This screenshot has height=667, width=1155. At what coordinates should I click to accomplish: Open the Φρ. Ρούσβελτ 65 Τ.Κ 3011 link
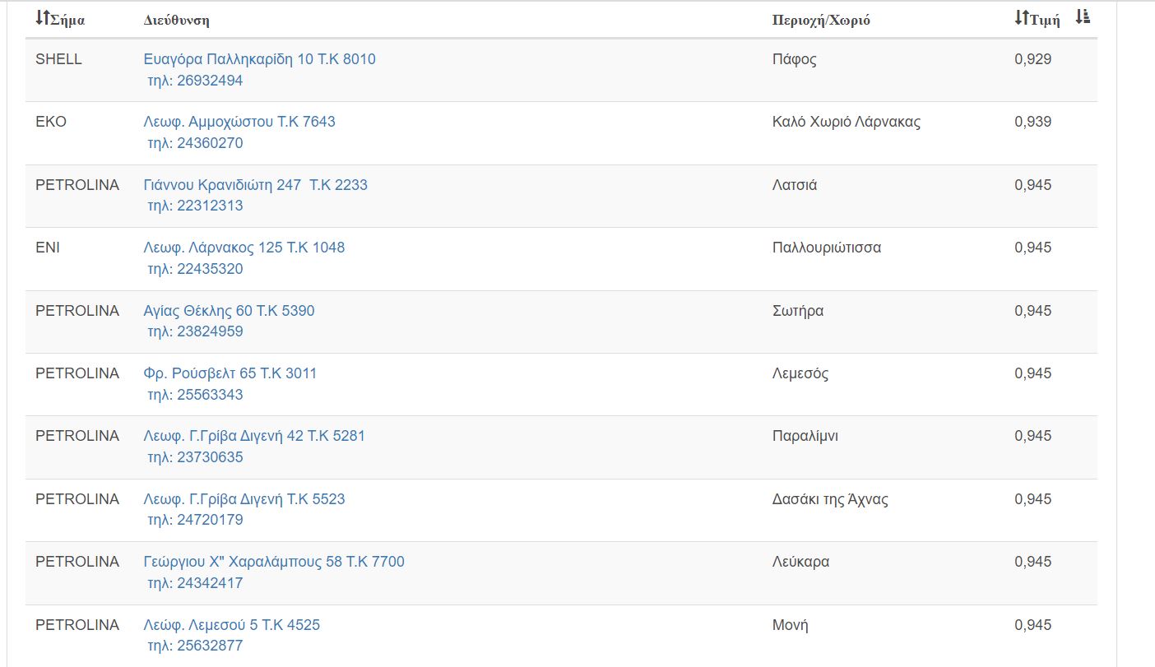point(230,373)
